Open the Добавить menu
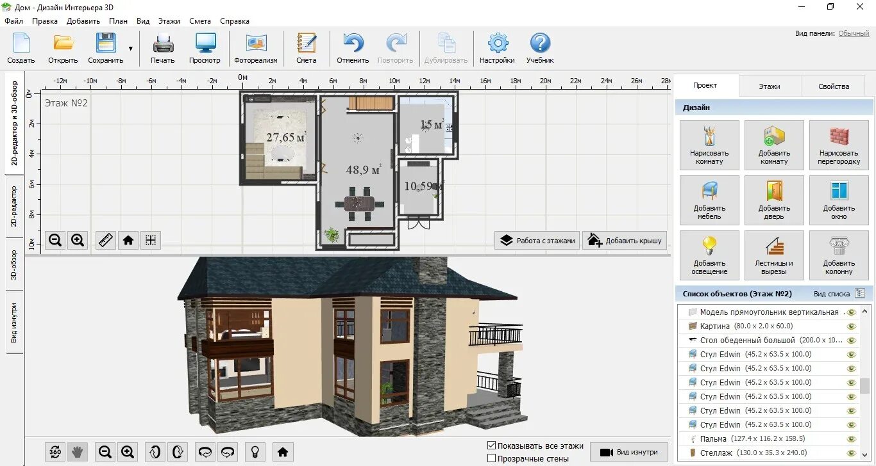876x466 pixels. coord(83,21)
